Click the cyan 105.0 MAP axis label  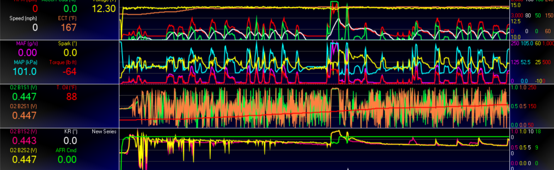(527, 43)
